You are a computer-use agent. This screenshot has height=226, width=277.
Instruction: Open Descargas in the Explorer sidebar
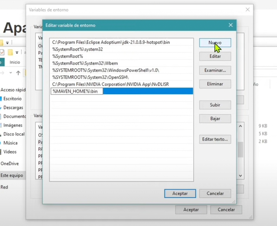pos(13,108)
